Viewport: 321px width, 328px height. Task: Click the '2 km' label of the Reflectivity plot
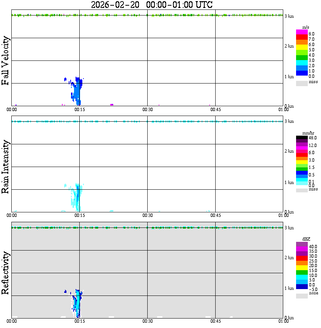[x=289, y=258]
